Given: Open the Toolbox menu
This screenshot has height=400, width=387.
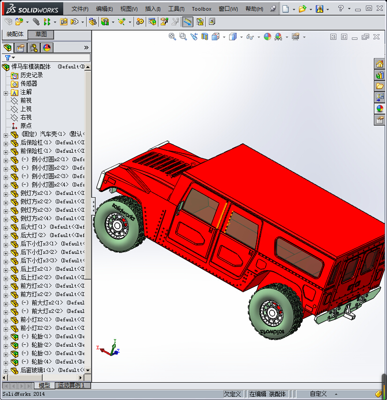Looking at the screenshot, I should [201, 9].
